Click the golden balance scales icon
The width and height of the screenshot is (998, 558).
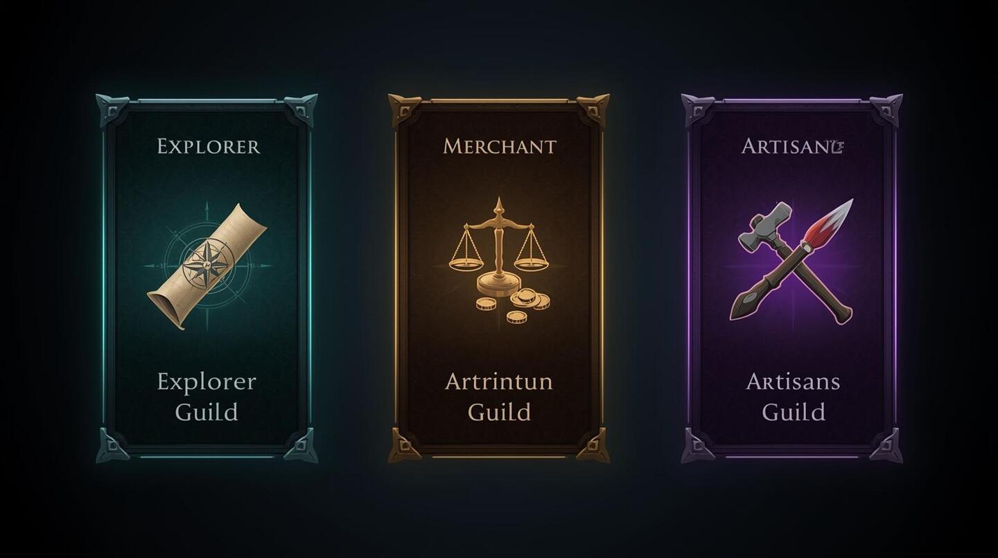click(498, 246)
